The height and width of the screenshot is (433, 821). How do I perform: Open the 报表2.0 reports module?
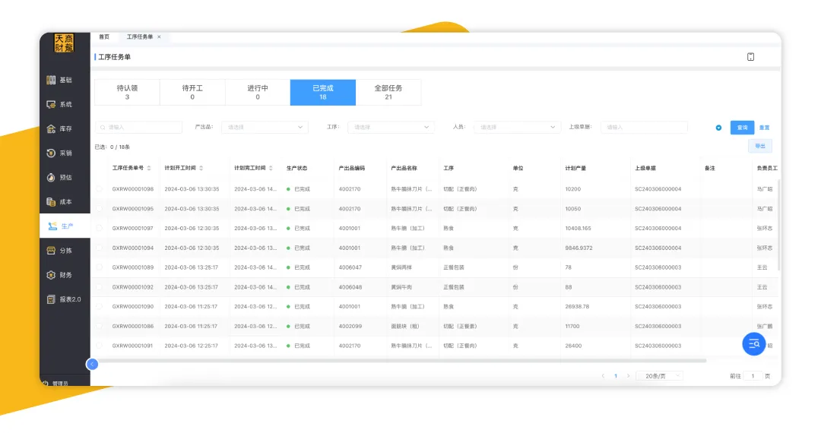64,299
